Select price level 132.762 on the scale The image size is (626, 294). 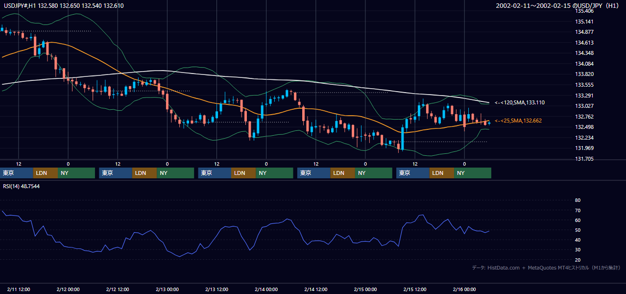click(584, 117)
